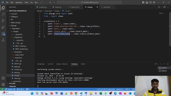171x96 pixels.
Task: Click the editor vertical scrollbar
Action: (x=170, y=29)
